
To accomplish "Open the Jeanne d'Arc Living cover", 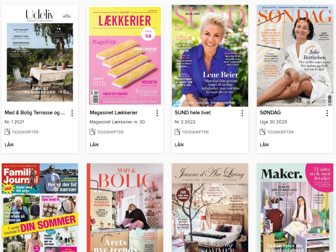I will [x=210, y=207].
